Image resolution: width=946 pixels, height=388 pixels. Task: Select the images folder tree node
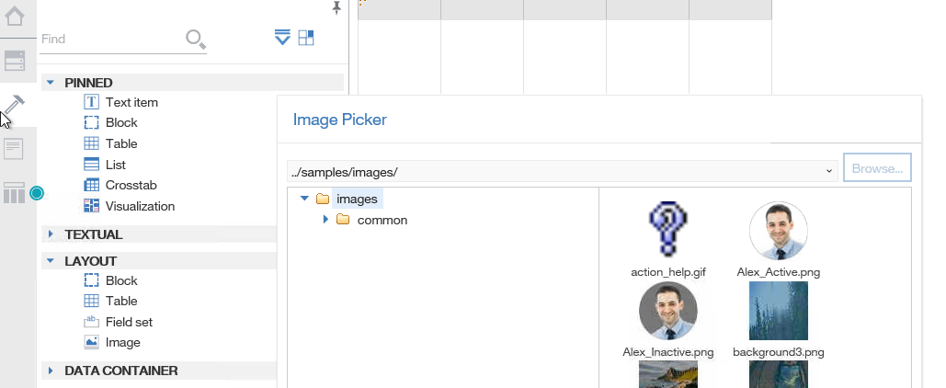(x=357, y=200)
